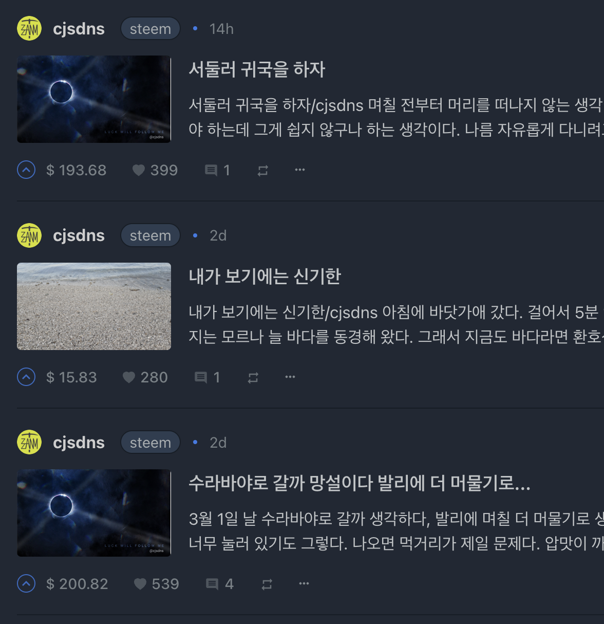
Task: Open more options on the $15.83 post
Action: point(290,377)
